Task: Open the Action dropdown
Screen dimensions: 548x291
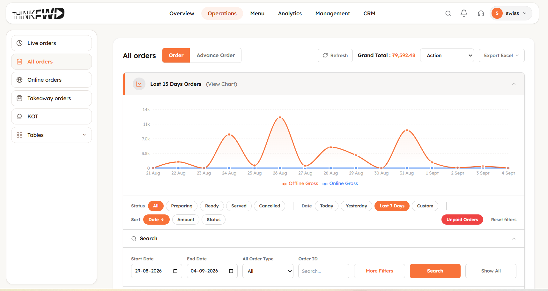Action: 447,56
